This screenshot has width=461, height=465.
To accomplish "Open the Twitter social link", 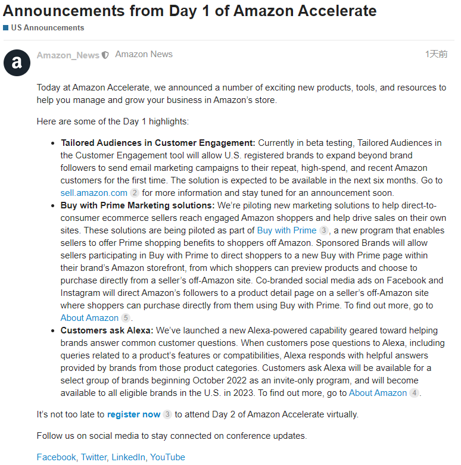I will point(94,457).
